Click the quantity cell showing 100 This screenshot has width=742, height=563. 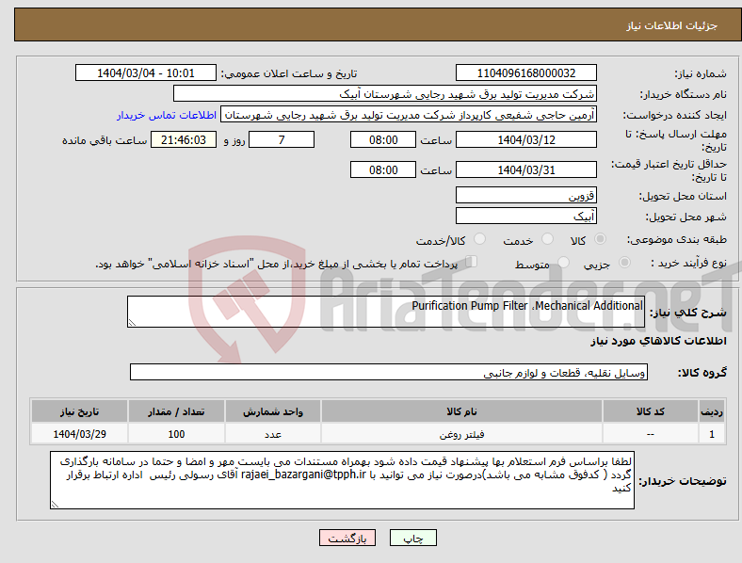[x=176, y=434]
